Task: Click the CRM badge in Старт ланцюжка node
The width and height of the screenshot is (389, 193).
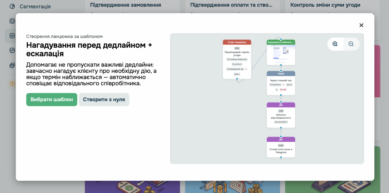Action: (237, 48)
